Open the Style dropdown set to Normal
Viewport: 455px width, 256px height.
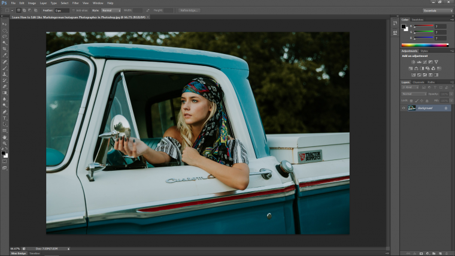pos(111,10)
